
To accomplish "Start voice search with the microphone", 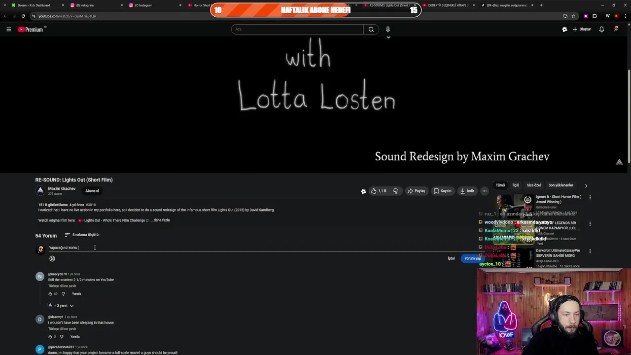I will click(388, 29).
